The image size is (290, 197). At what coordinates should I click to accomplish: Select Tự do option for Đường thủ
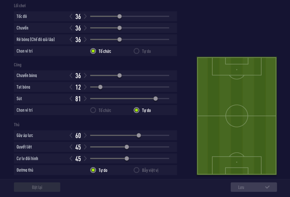tap(93, 170)
